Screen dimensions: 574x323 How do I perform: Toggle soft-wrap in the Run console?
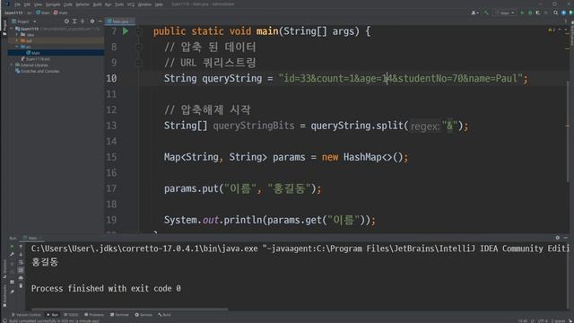coord(21,262)
